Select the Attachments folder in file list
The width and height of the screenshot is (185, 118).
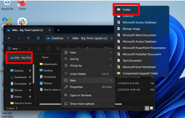[x=48, y=64]
